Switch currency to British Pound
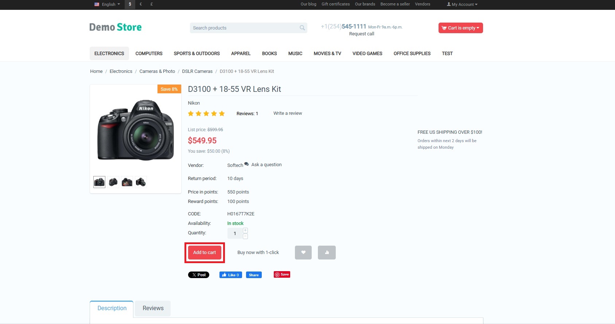This screenshot has height=324, width=615. [152, 4]
